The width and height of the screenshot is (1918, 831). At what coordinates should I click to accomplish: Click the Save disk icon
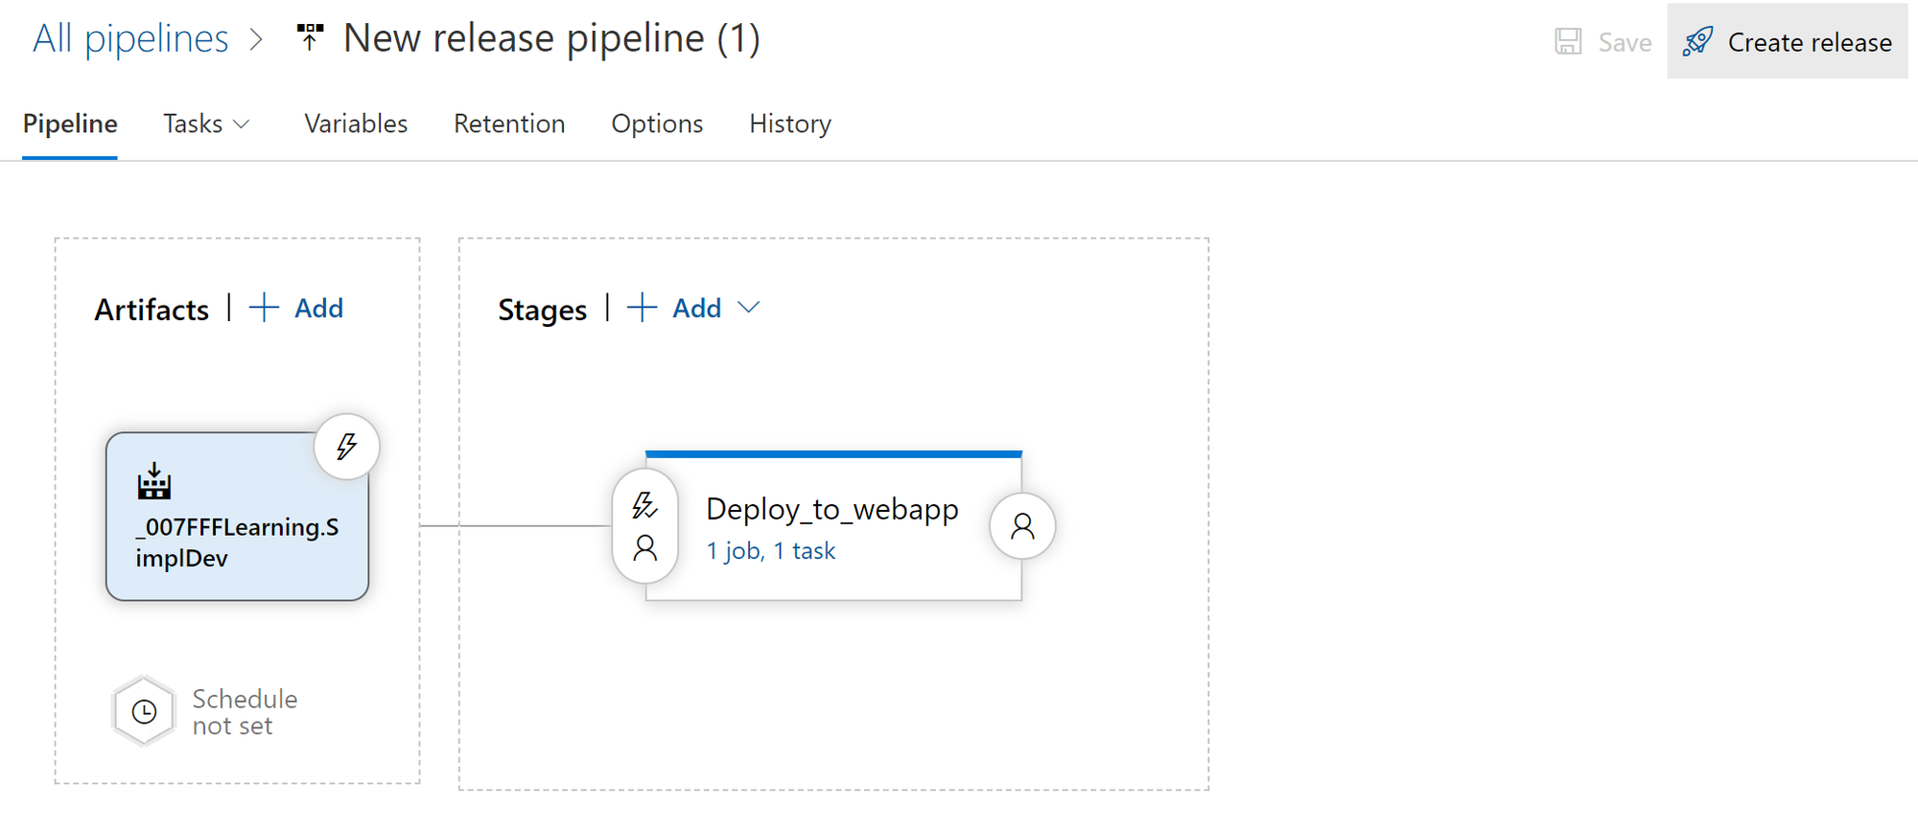pyautogui.click(x=1567, y=41)
